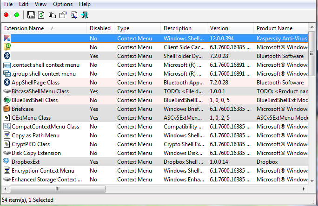
Task: Click the Copy as Path Menu icon
Action: pos(7,135)
